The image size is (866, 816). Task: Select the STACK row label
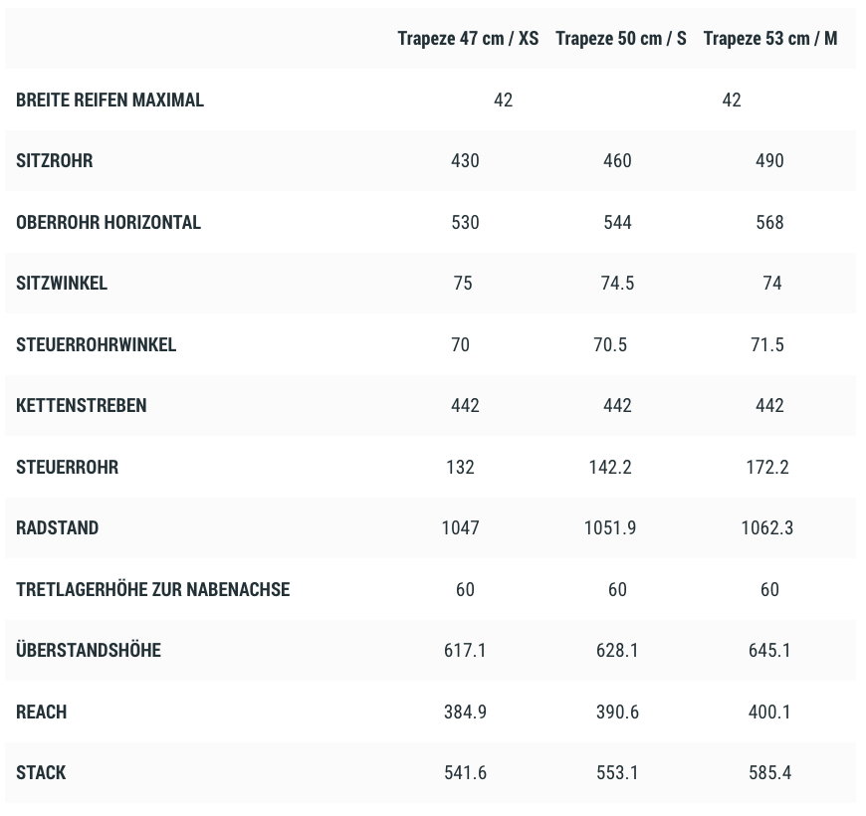click(41, 773)
